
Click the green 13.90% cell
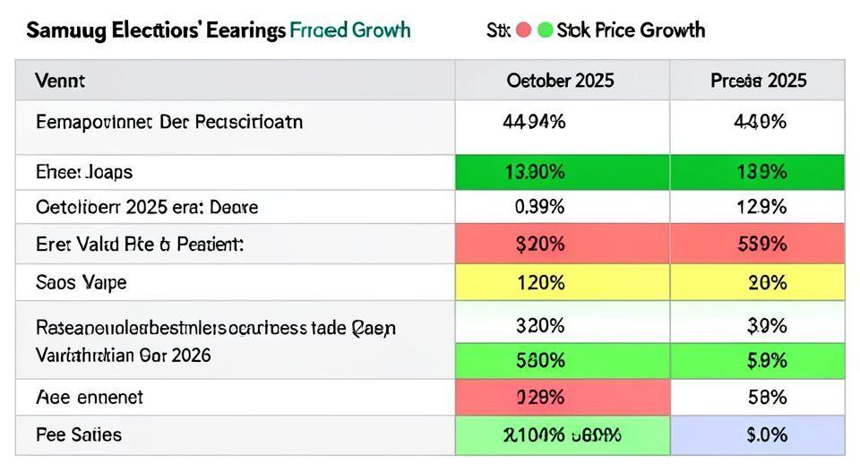[x=560, y=172]
